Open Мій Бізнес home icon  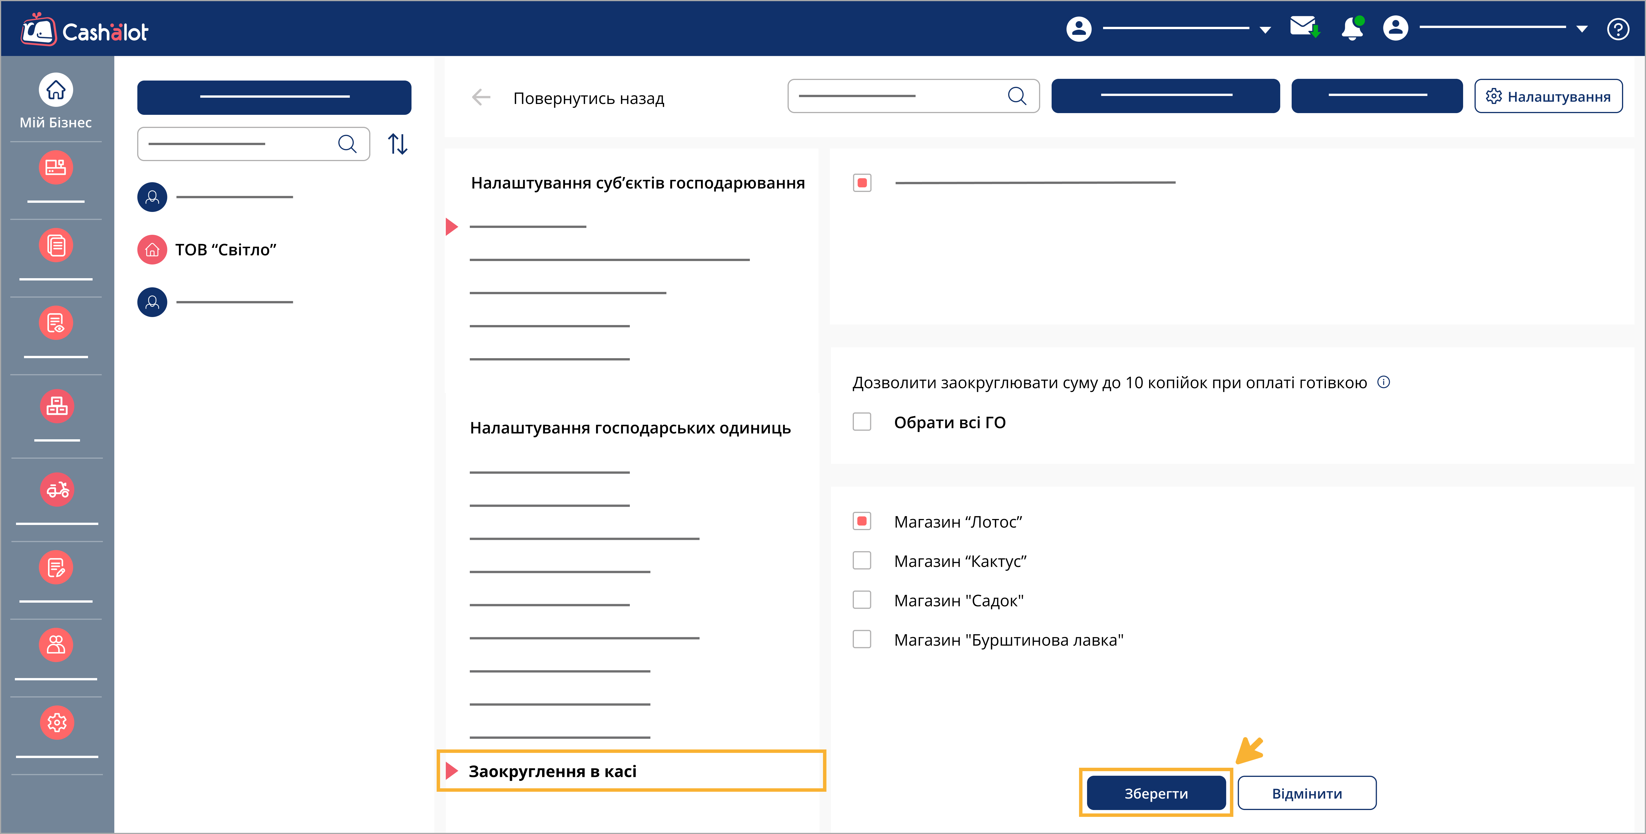56,91
